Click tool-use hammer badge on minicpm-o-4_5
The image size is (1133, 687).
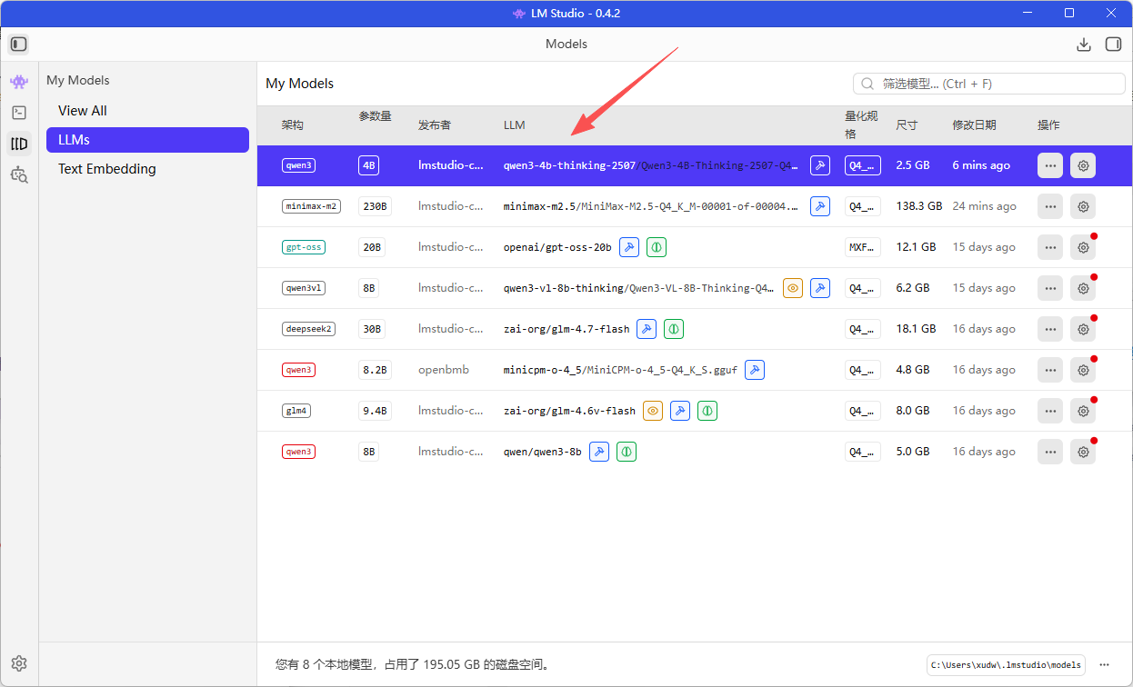[755, 370]
